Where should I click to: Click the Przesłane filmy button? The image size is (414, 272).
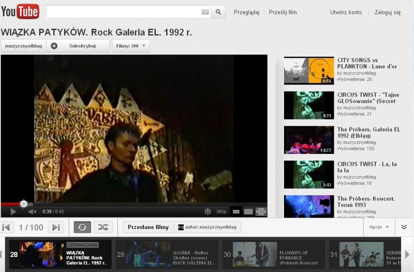coord(148,227)
